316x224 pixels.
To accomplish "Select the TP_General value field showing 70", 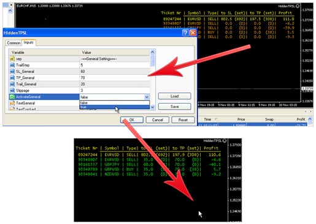I will point(114,78).
